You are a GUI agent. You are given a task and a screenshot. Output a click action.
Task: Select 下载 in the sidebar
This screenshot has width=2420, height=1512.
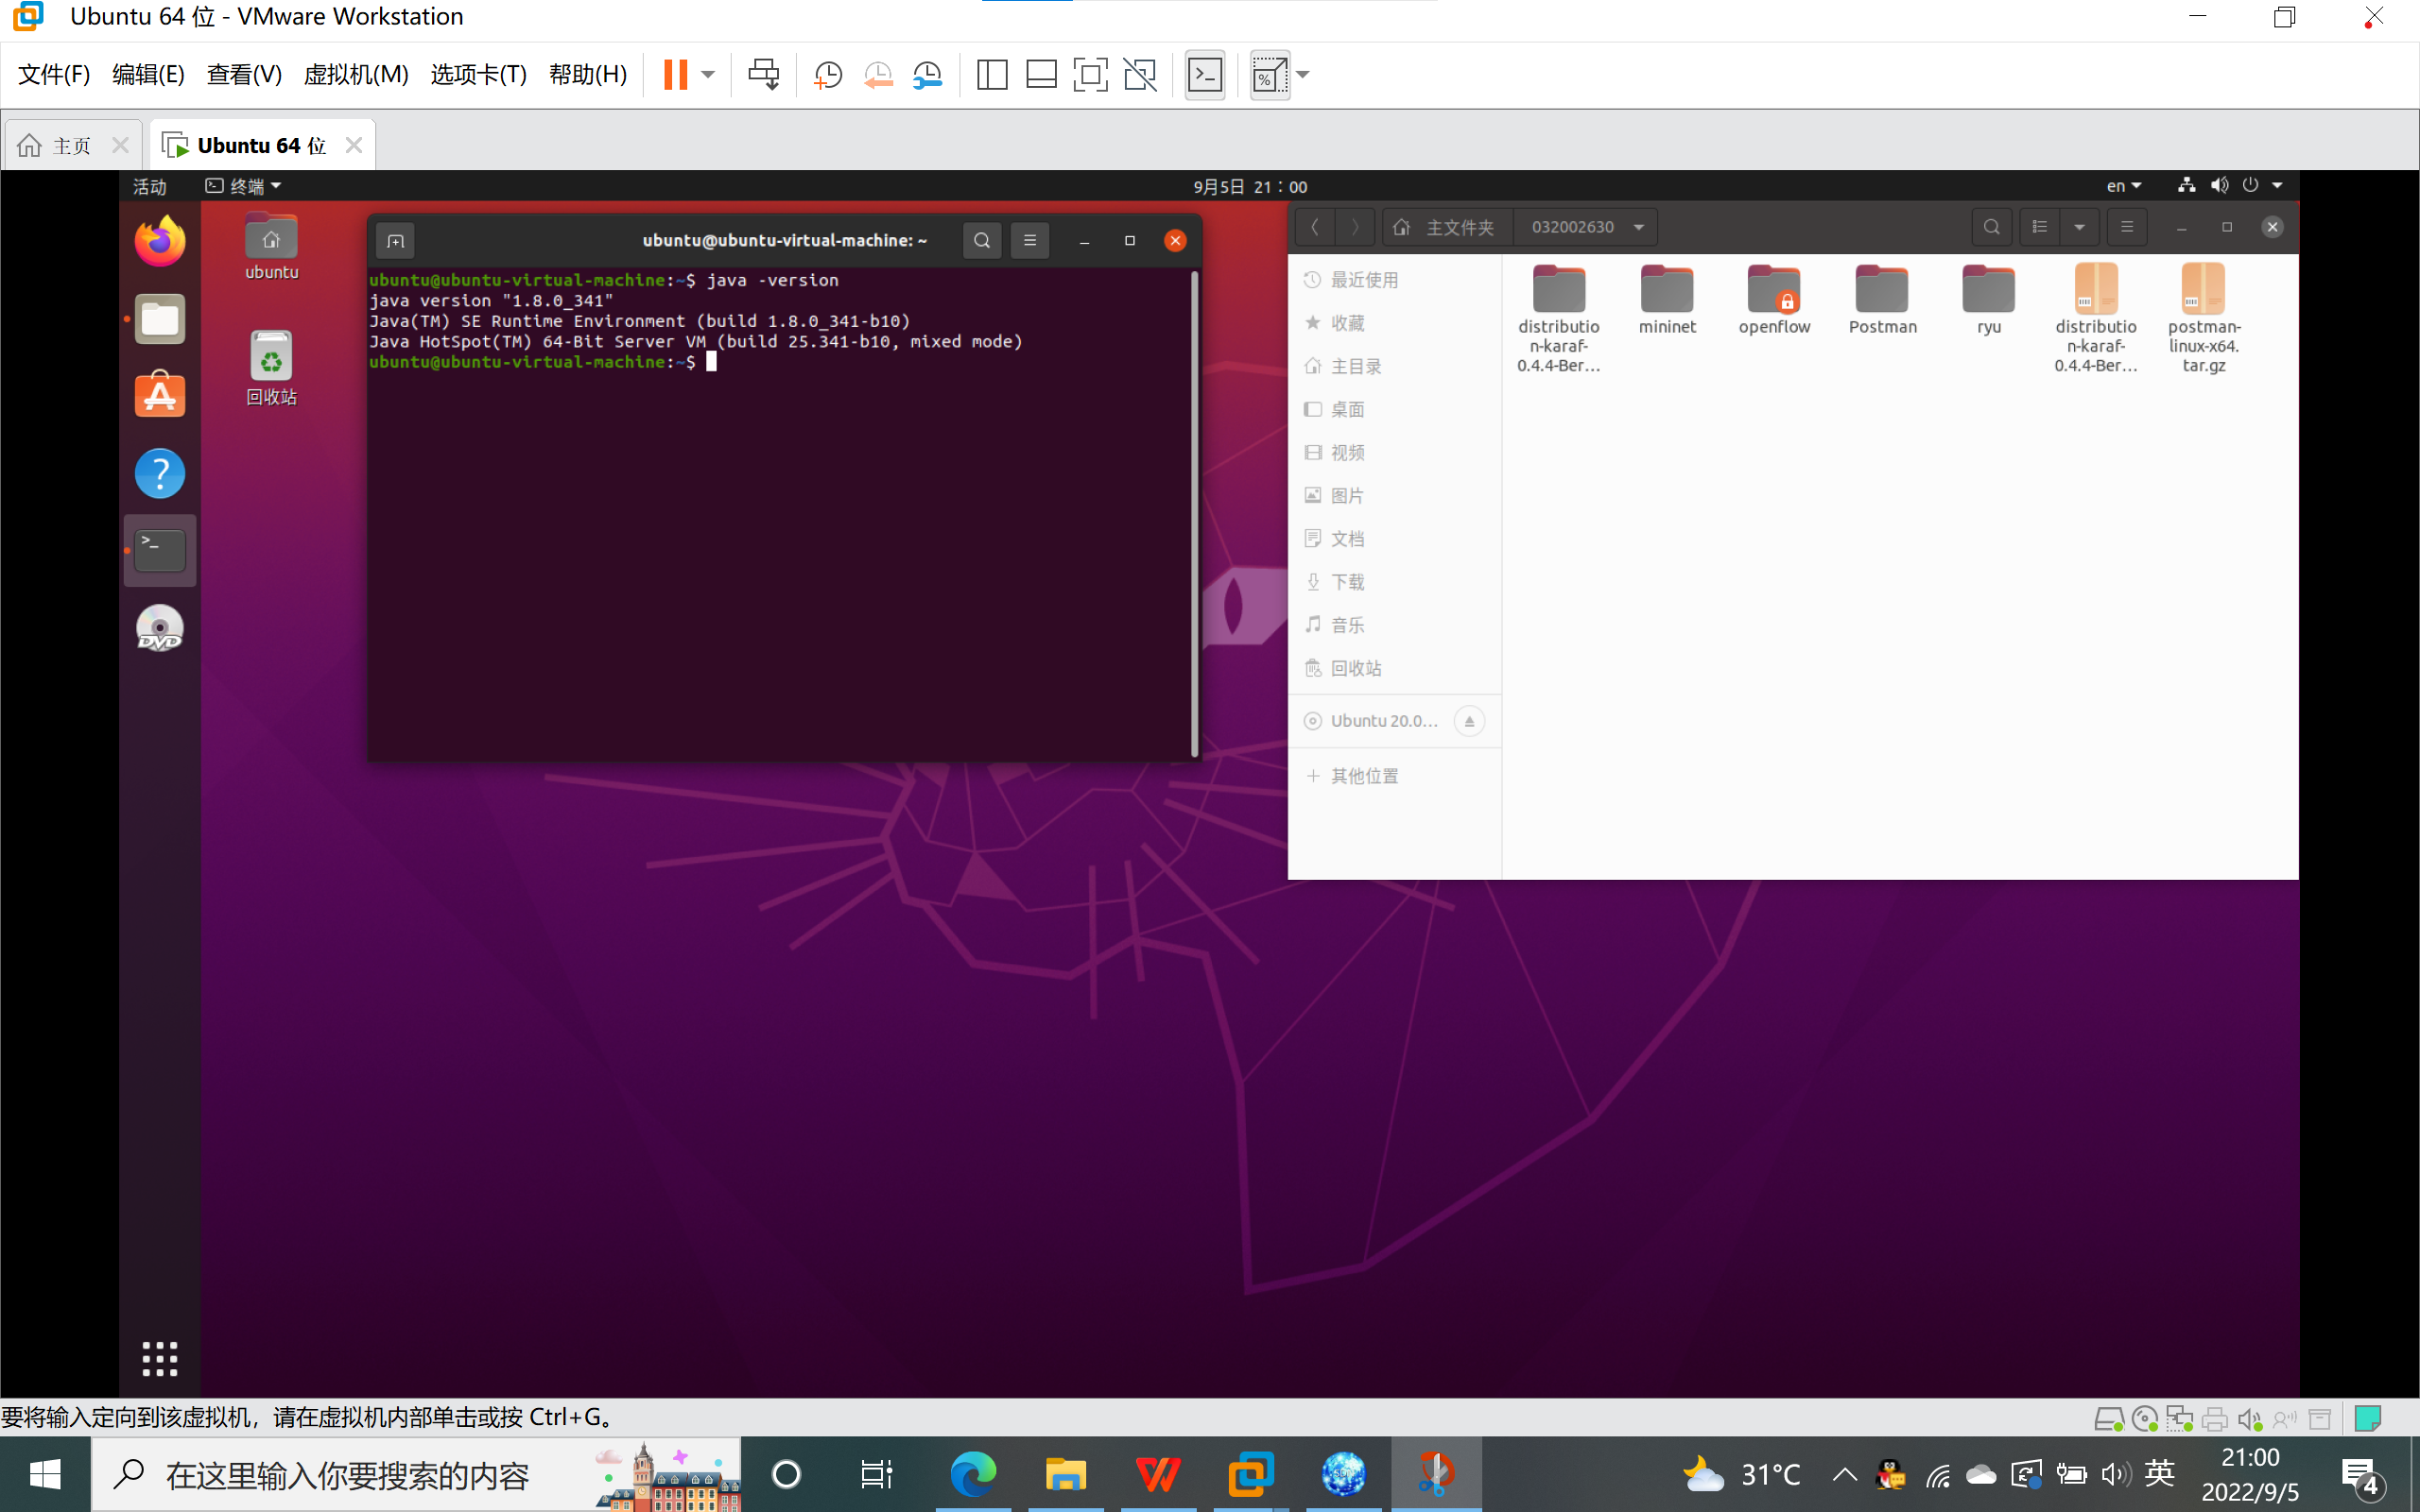(1347, 582)
